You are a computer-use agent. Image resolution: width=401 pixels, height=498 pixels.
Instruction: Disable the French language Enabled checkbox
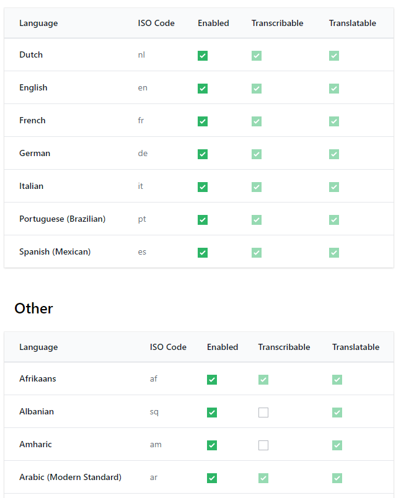pyautogui.click(x=203, y=121)
